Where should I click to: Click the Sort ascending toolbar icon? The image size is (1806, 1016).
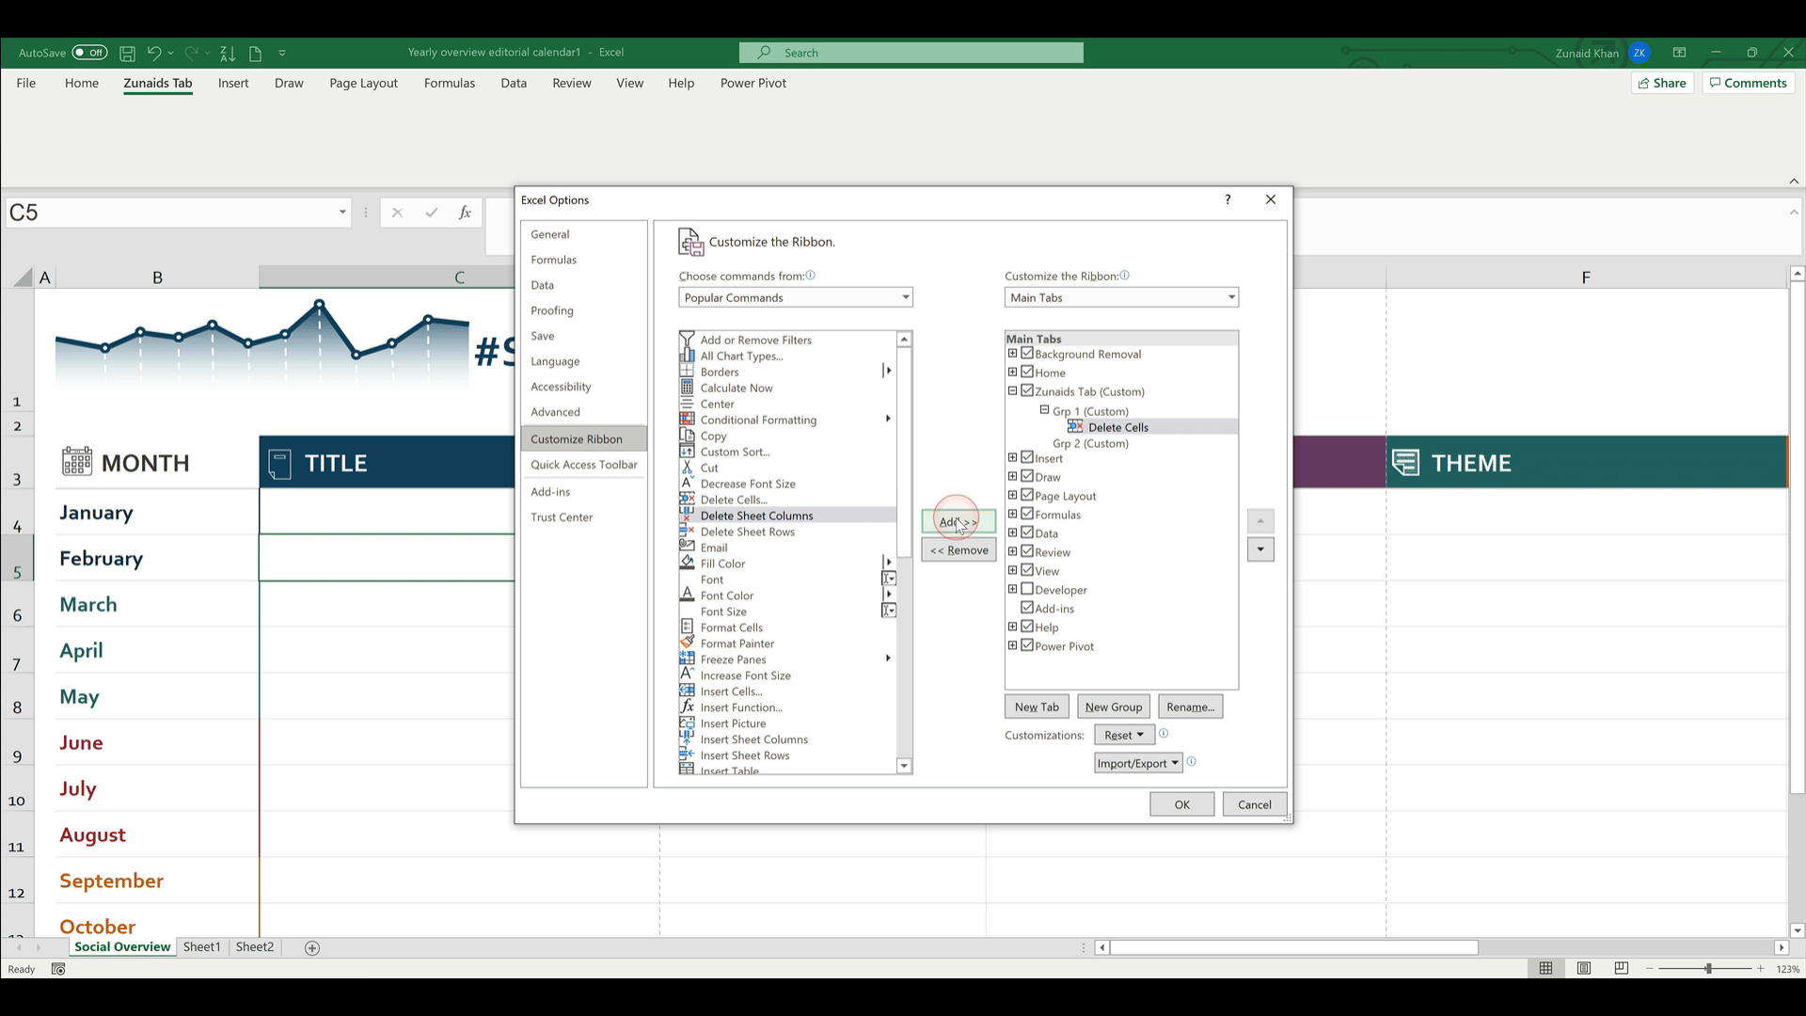click(228, 53)
